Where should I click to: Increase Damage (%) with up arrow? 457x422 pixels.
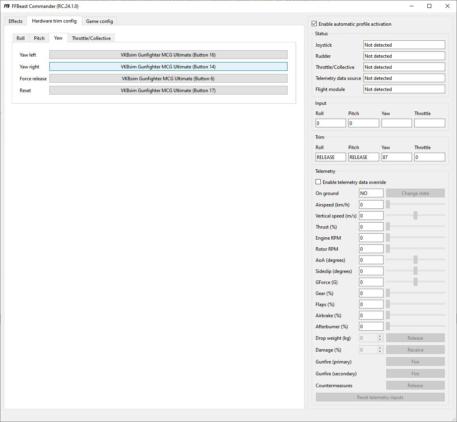tap(380, 348)
